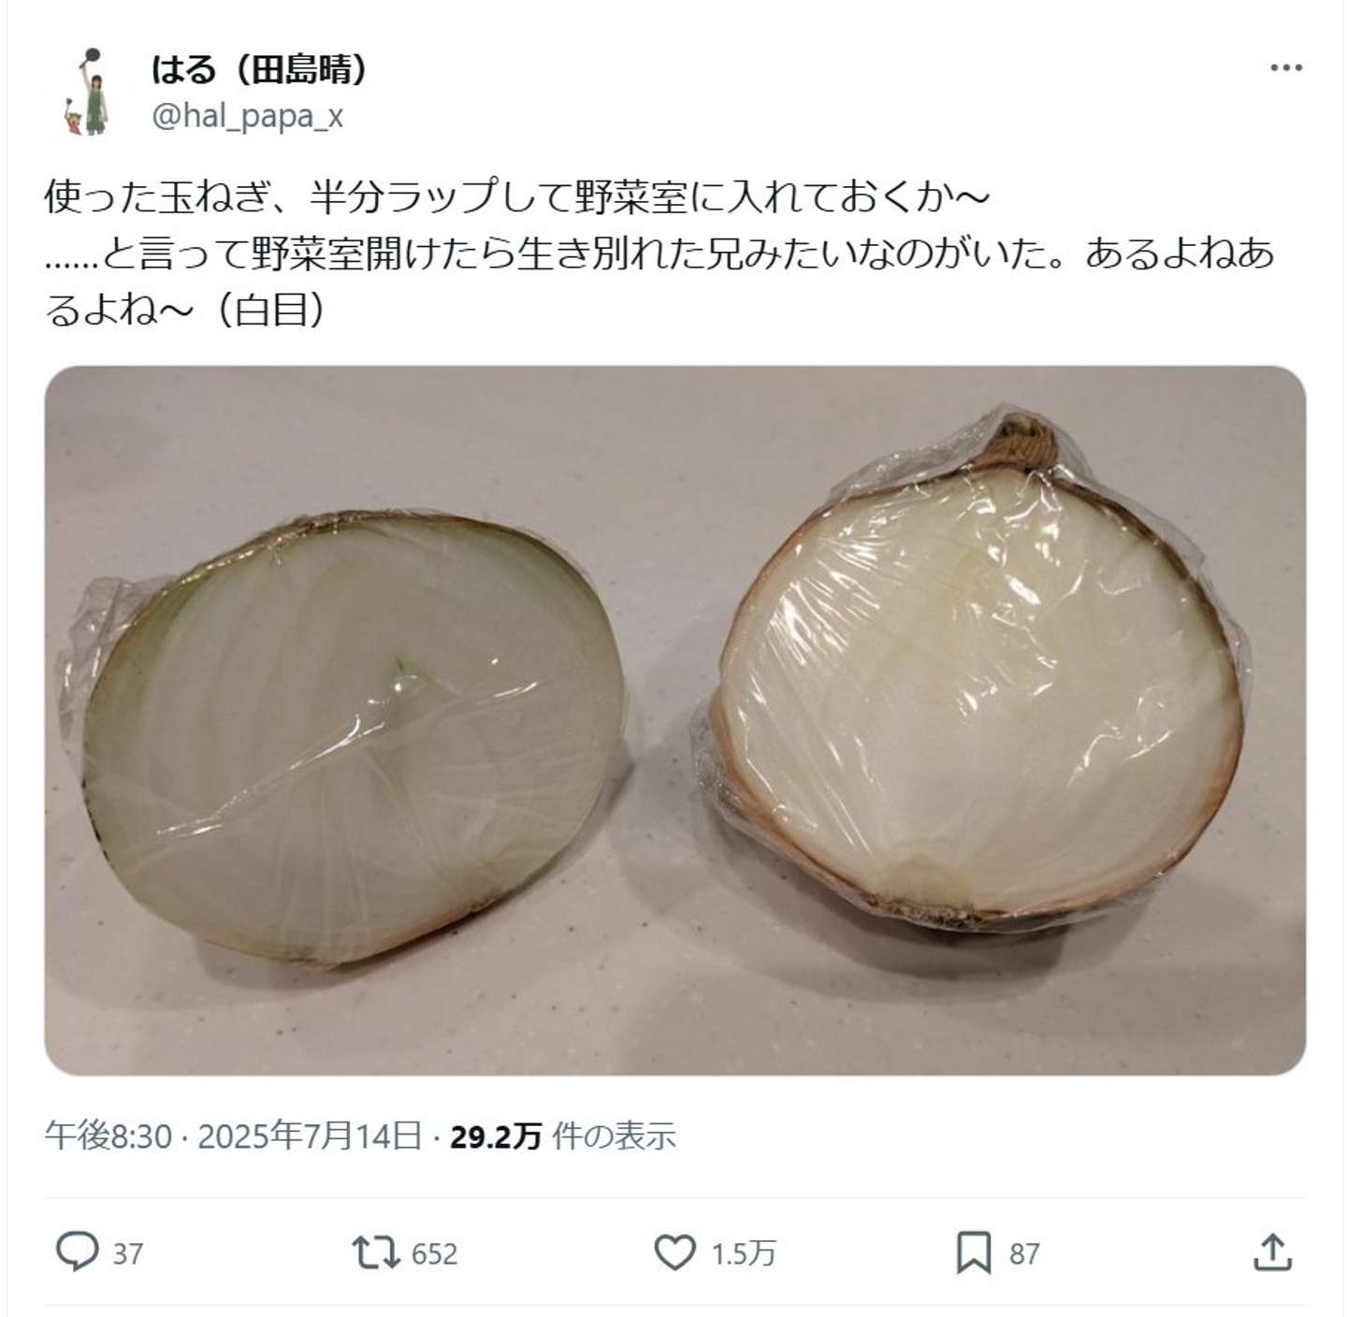Like the post with heart icon

click(674, 1252)
